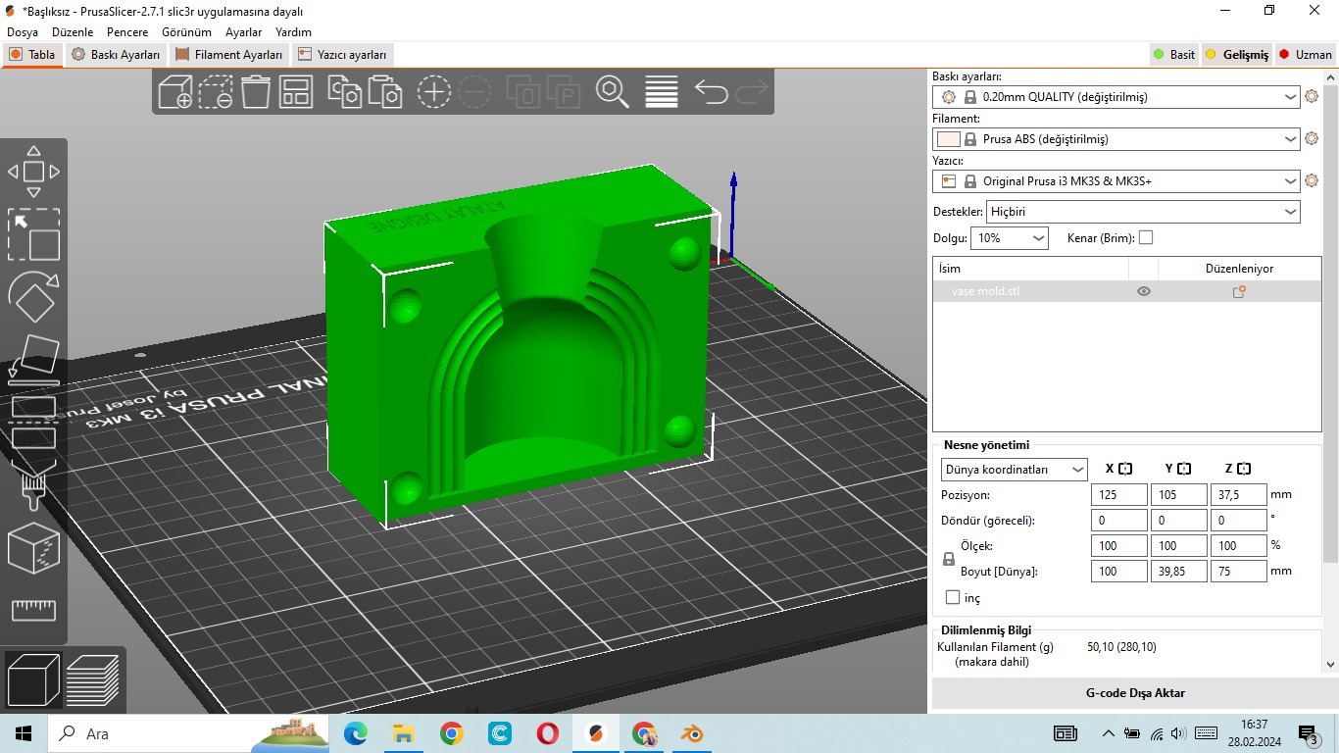
Task: Switch to sliced layers preview icon
Action: click(x=92, y=678)
